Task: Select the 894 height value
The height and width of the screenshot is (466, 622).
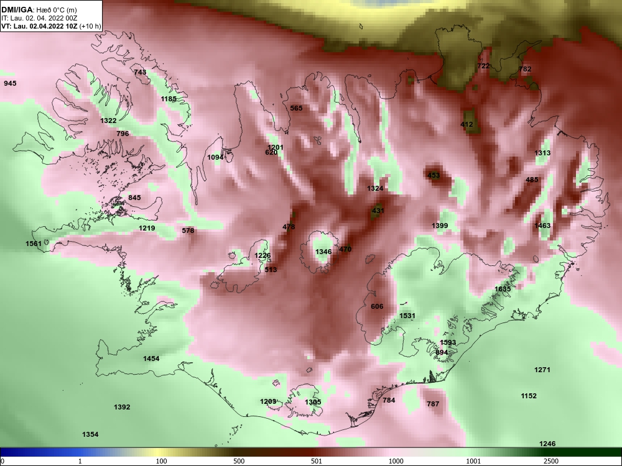Action: pos(442,352)
